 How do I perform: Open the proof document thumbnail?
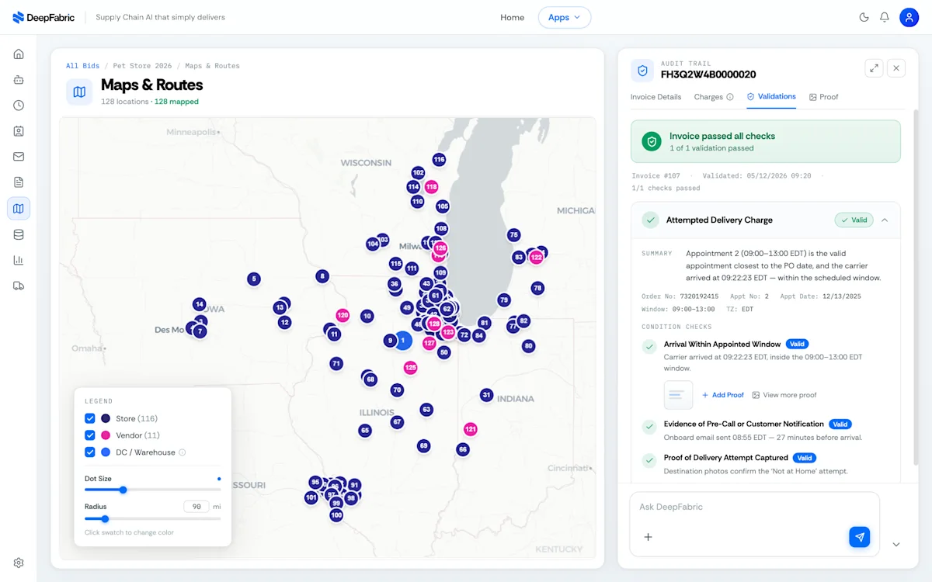click(679, 395)
